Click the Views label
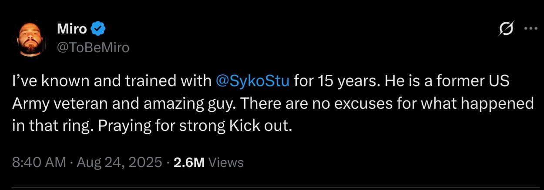 tap(226, 163)
